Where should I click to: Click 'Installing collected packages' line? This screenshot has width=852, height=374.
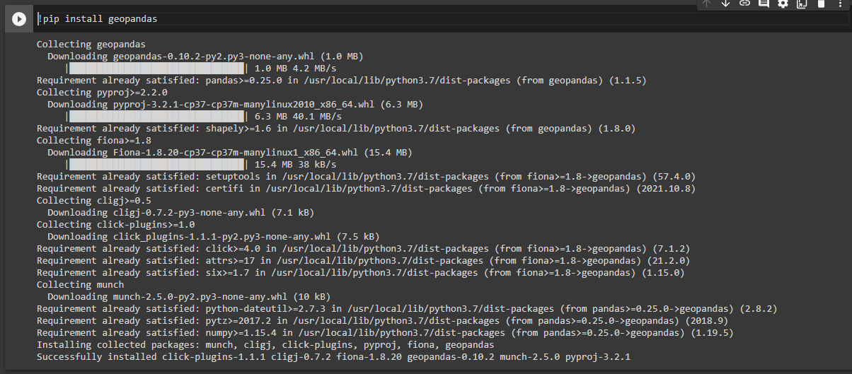(x=265, y=345)
